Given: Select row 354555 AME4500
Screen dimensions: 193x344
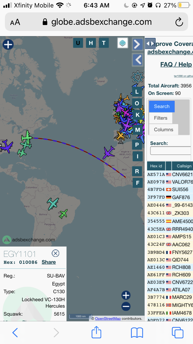Looking at the screenshot, I should [x=170, y=221].
